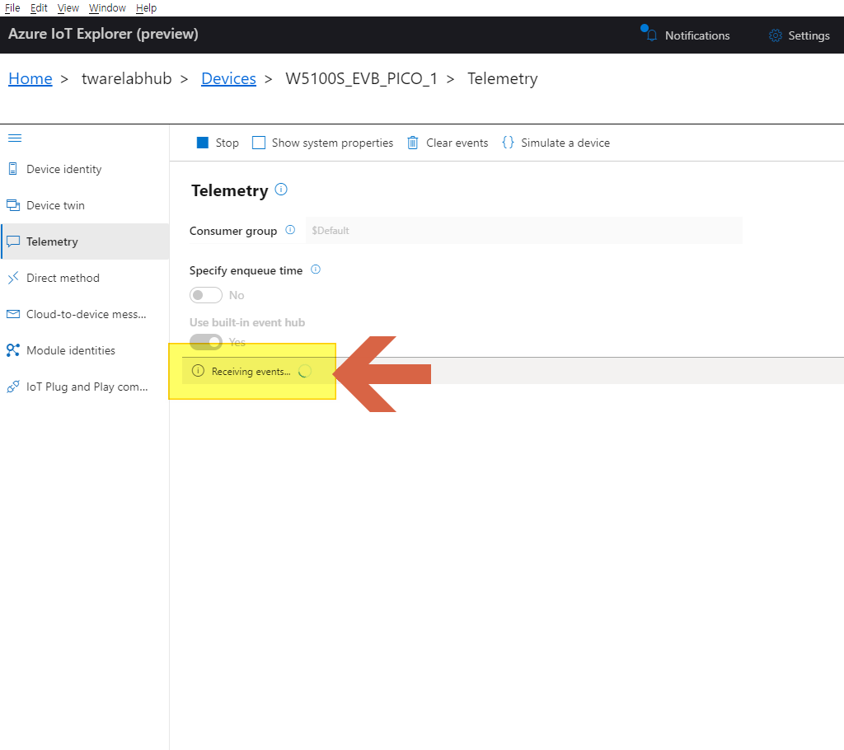Open the Edit menu
Image resolution: width=844 pixels, height=750 pixels.
click(39, 8)
